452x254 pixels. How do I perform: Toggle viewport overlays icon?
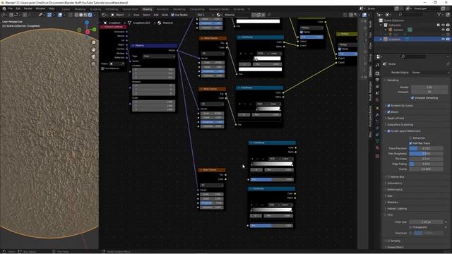[60, 15]
